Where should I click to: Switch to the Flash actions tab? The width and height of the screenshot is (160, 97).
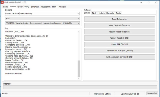coord(94,13)
